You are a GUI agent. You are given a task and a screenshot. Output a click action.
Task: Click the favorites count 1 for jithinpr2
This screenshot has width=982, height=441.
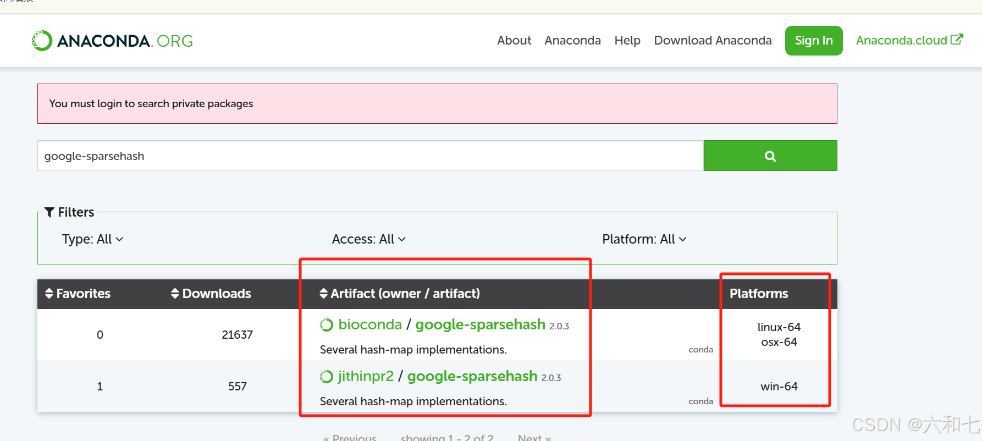point(100,386)
